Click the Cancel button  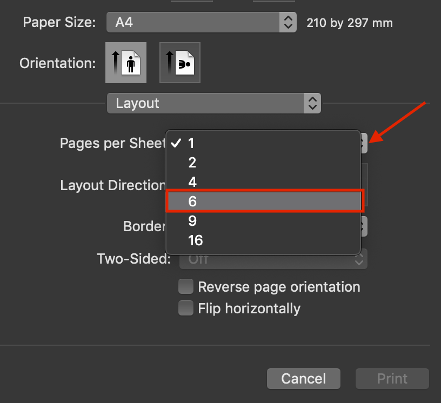pyautogui.click(x=303, y=378)
